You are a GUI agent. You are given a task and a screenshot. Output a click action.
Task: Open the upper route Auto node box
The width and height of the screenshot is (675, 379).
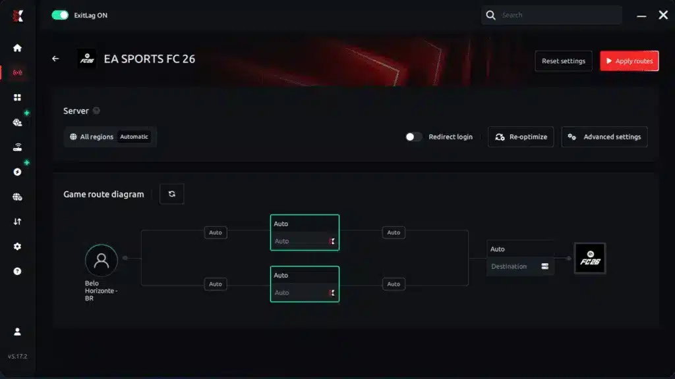pyautogui.click(x=305, y=232)
